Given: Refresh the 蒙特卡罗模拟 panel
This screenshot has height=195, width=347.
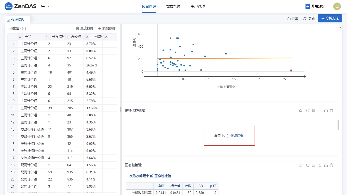Looking at the screenshot, I should click(x=308, y=110).
